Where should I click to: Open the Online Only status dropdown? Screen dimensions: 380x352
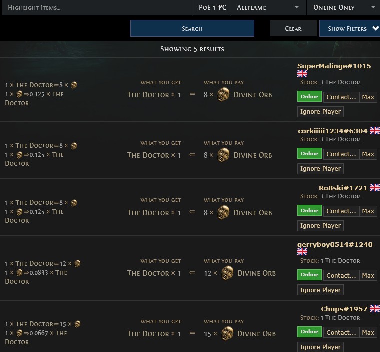click(343, 8)
